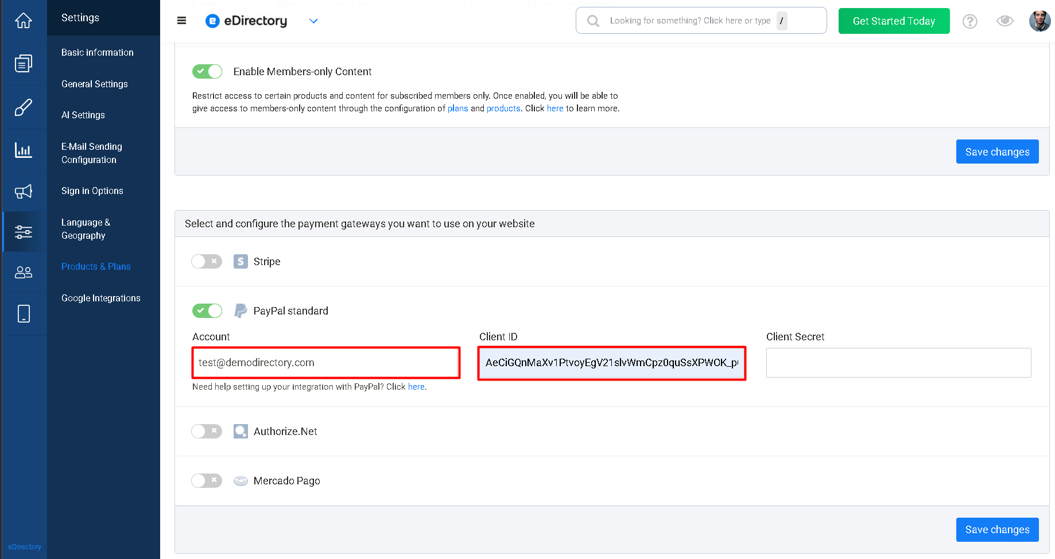Click the 'Authorize.Net' gateway label
1055x559 pixels.
click(x=285, y=432)
